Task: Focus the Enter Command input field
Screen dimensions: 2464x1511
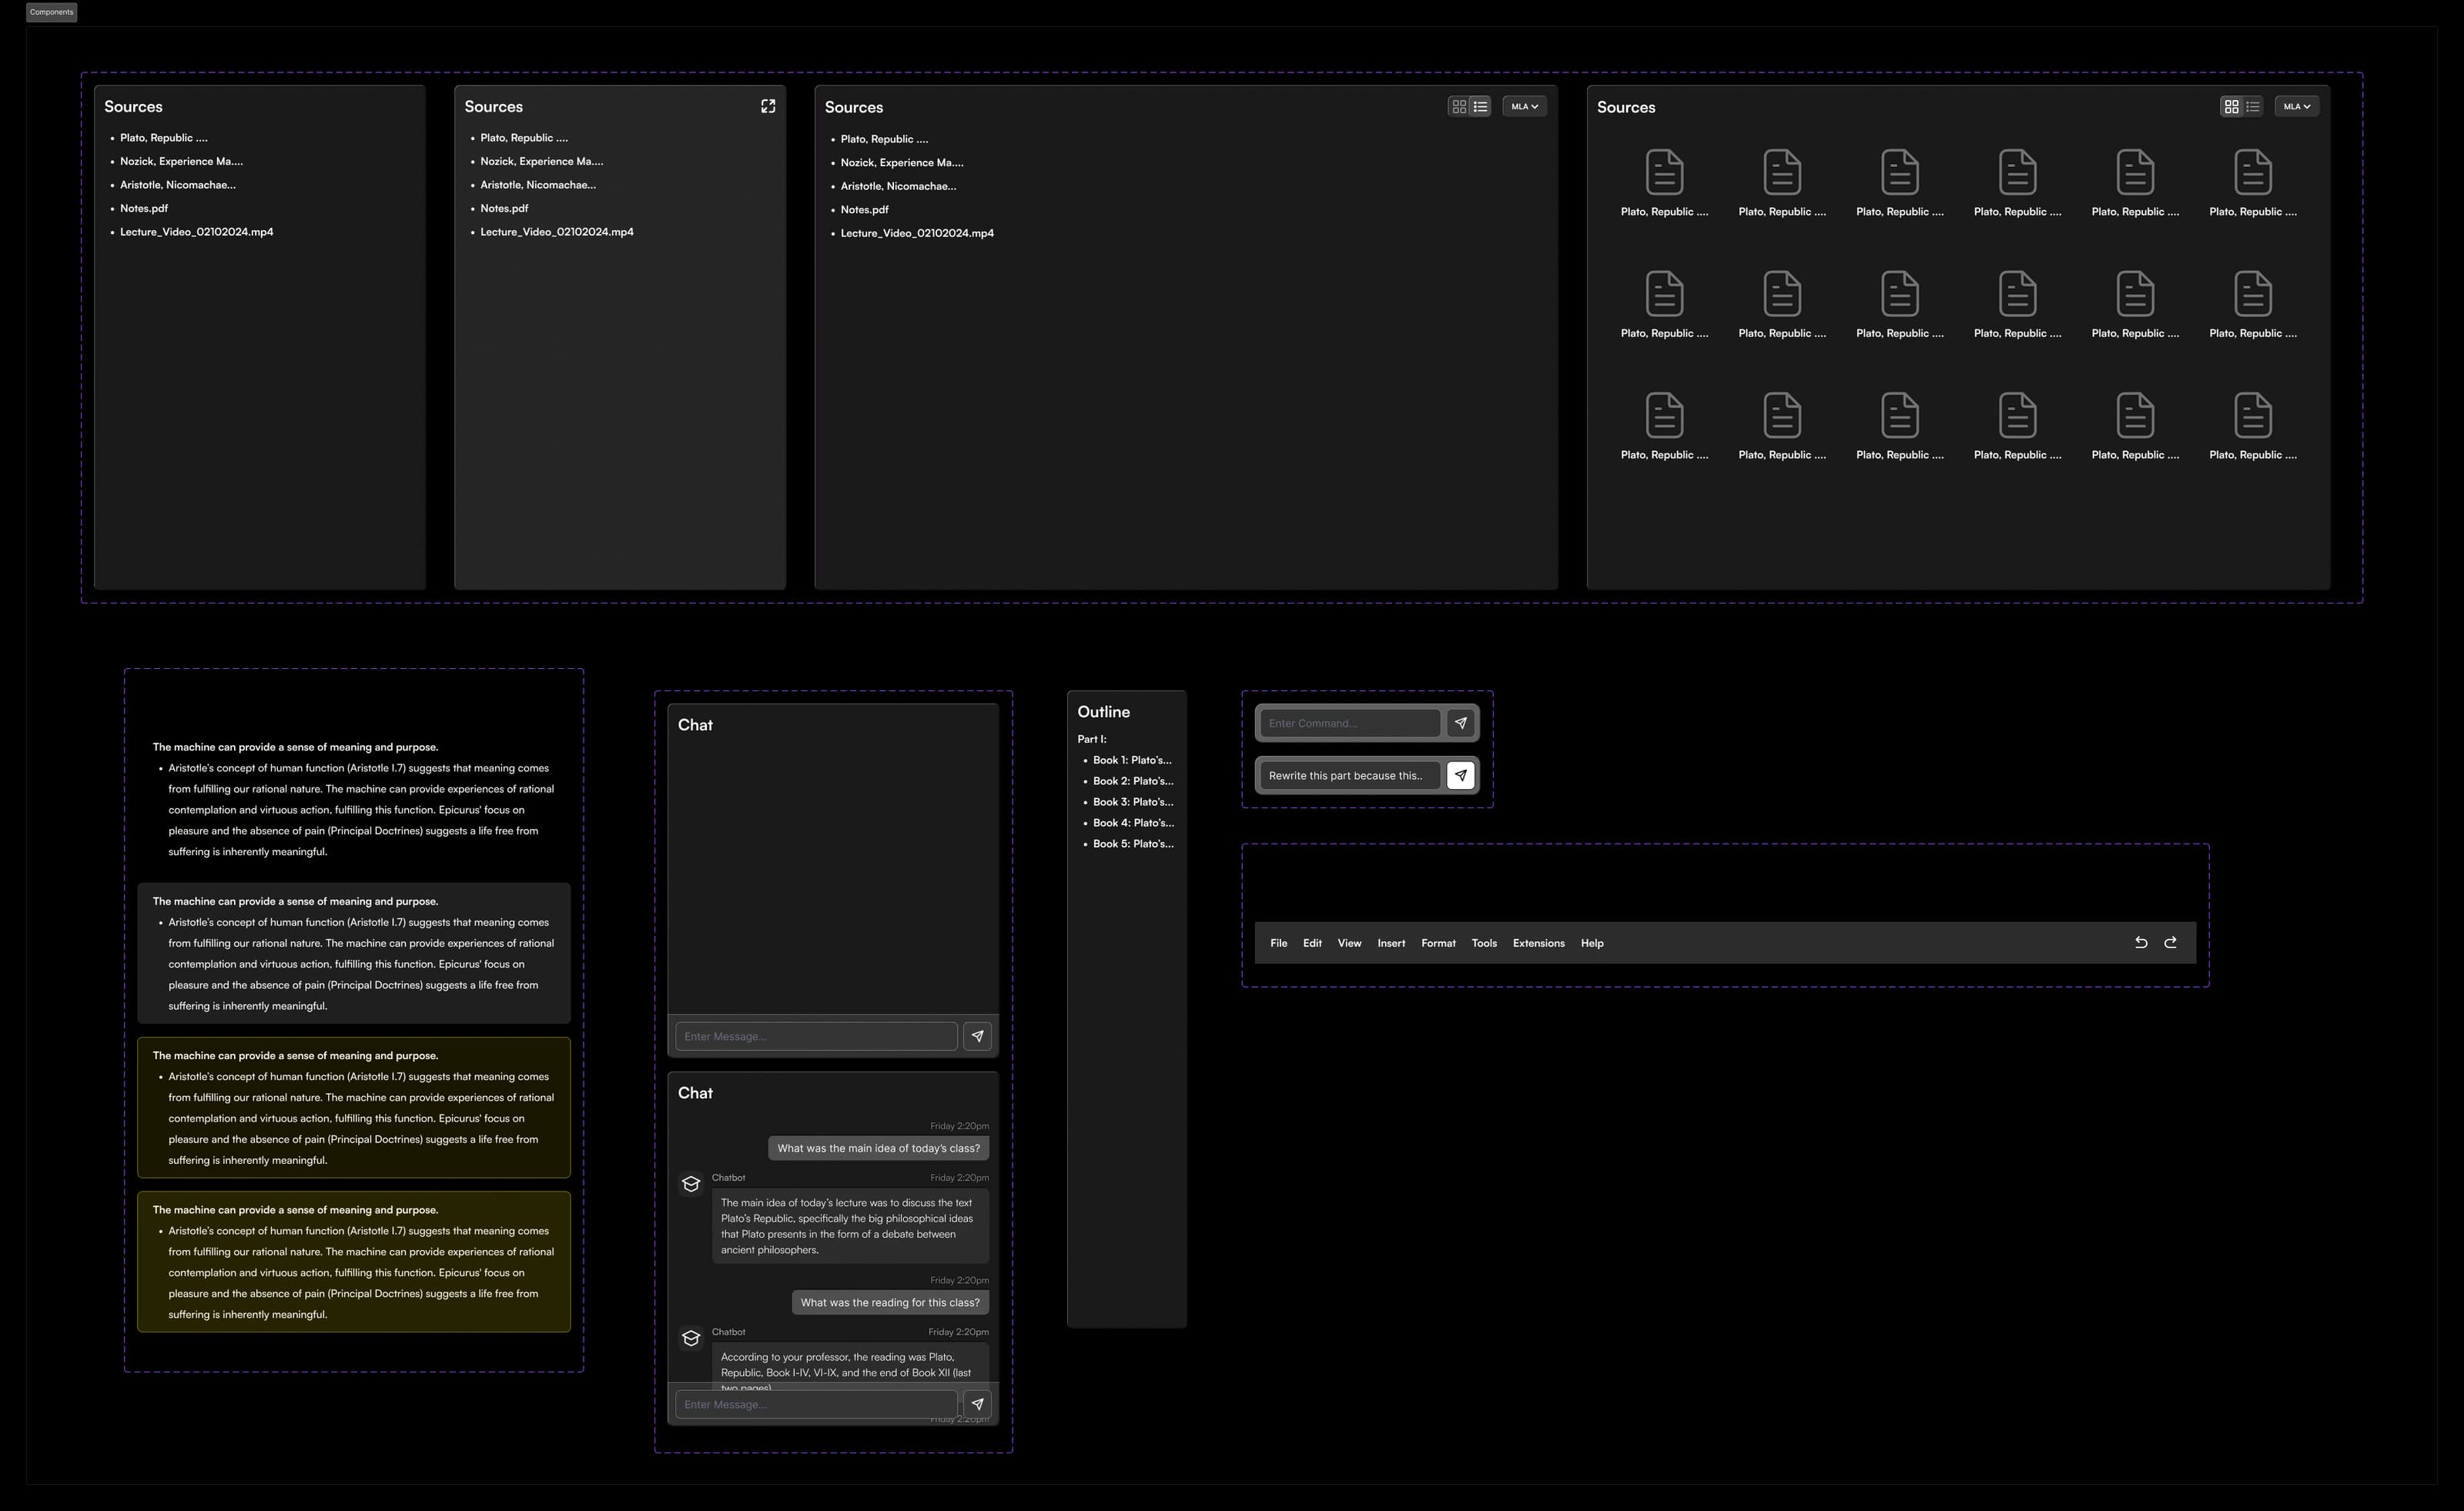Action: [1350, 723]
